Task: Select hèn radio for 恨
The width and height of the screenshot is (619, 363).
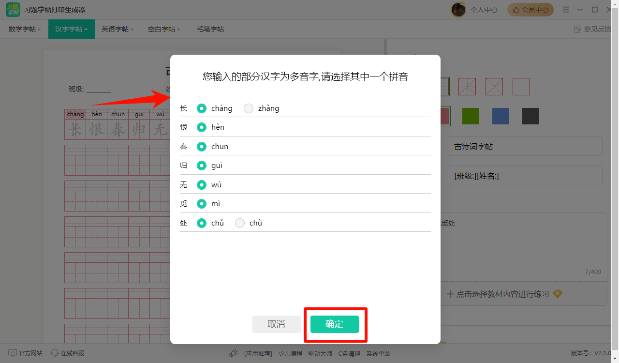Action: [x=202, y=127]
